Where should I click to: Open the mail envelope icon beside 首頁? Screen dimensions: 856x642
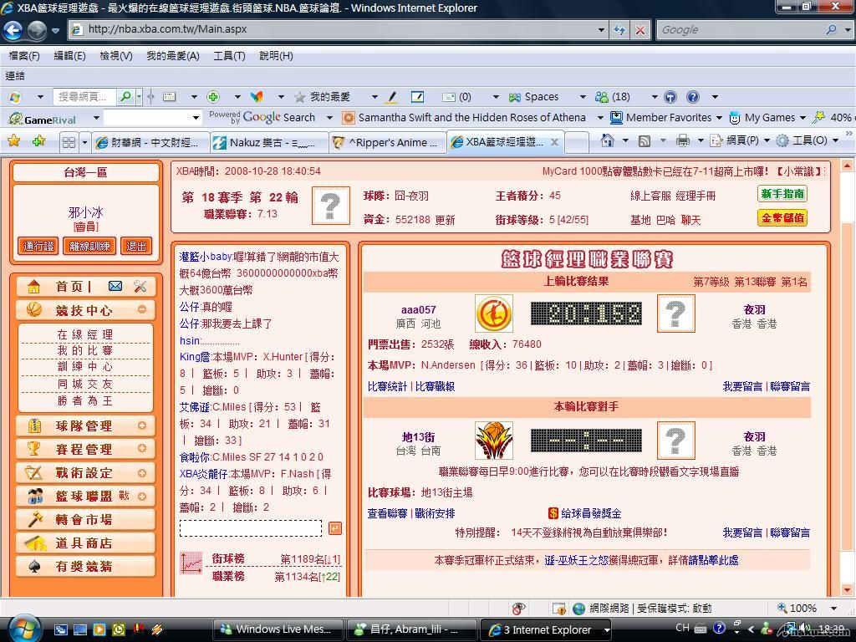(115, 287)
